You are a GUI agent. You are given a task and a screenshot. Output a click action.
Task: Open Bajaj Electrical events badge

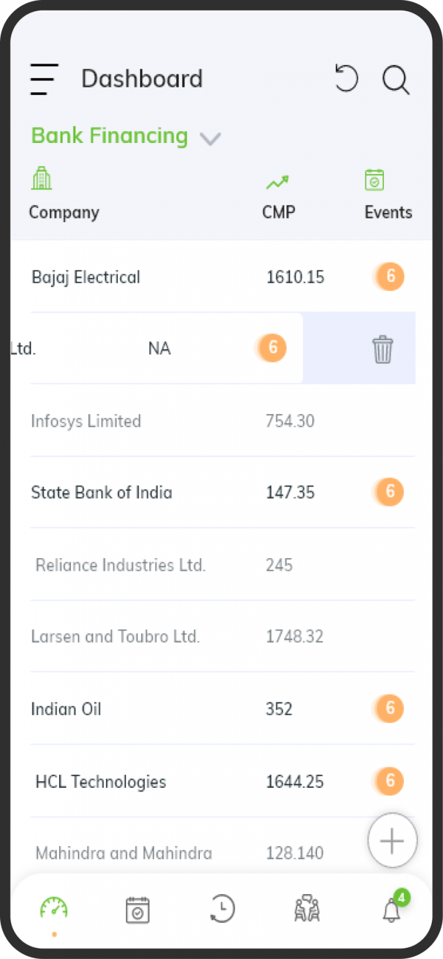(x=390, y=277)
